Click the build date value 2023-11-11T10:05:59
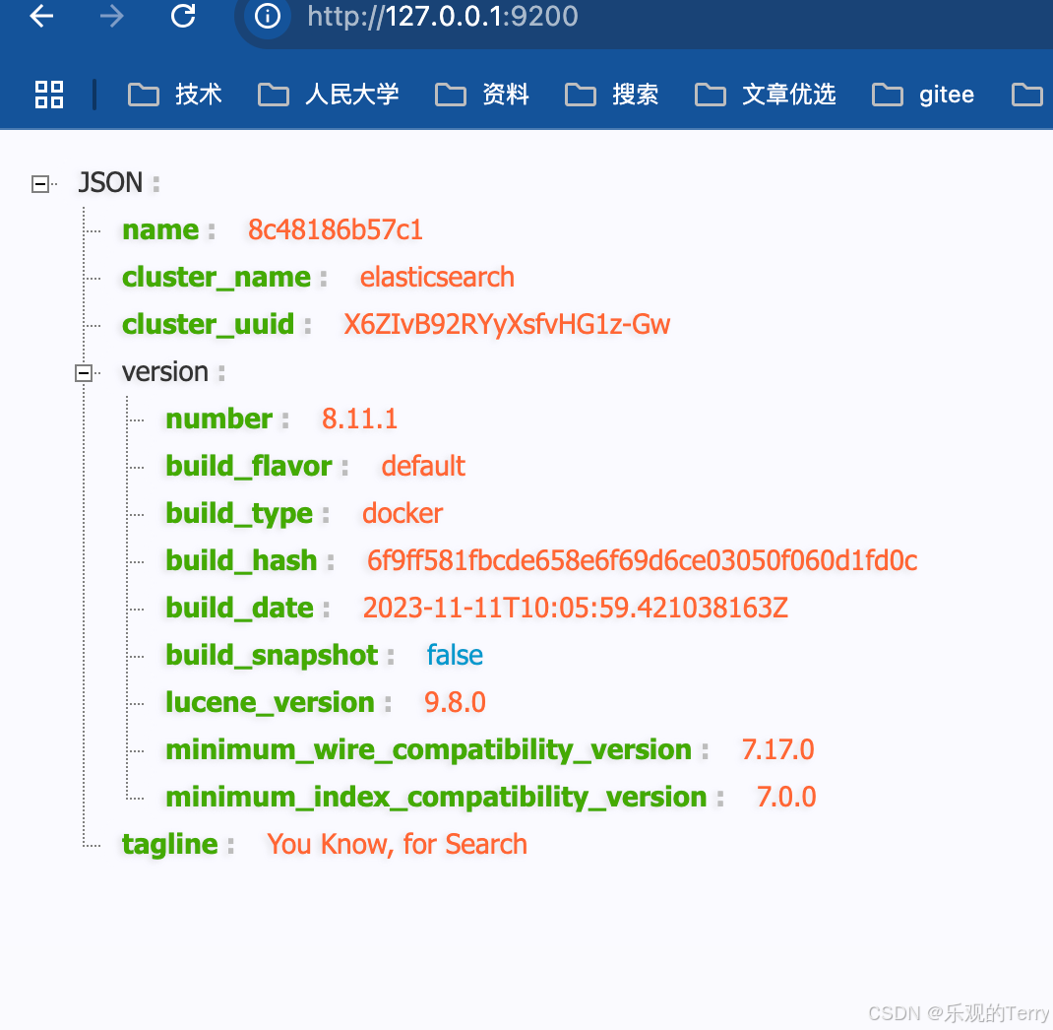Image resolution: width=1053 pixels, height=1030 pixels. (x=576, y=608)
